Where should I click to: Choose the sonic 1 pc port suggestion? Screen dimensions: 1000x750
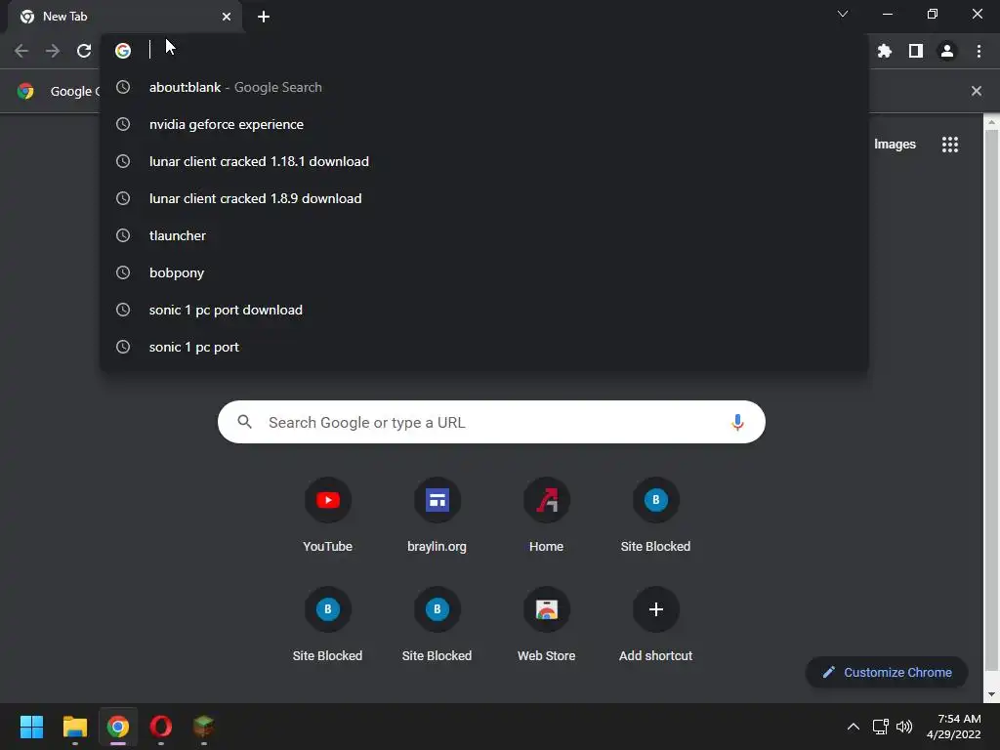484,347
